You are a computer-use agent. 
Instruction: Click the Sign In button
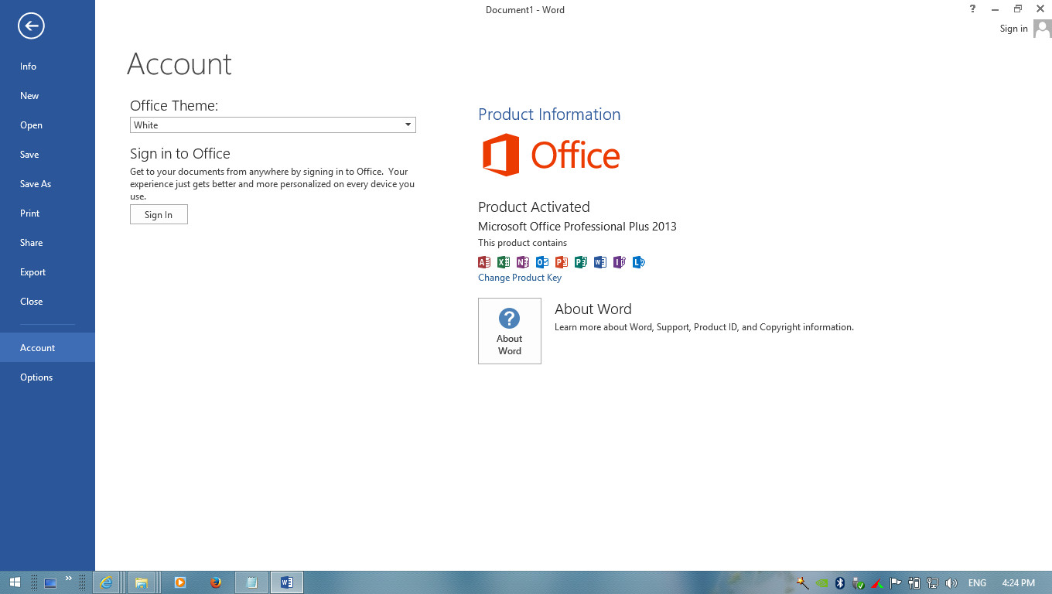pos(159,214)
